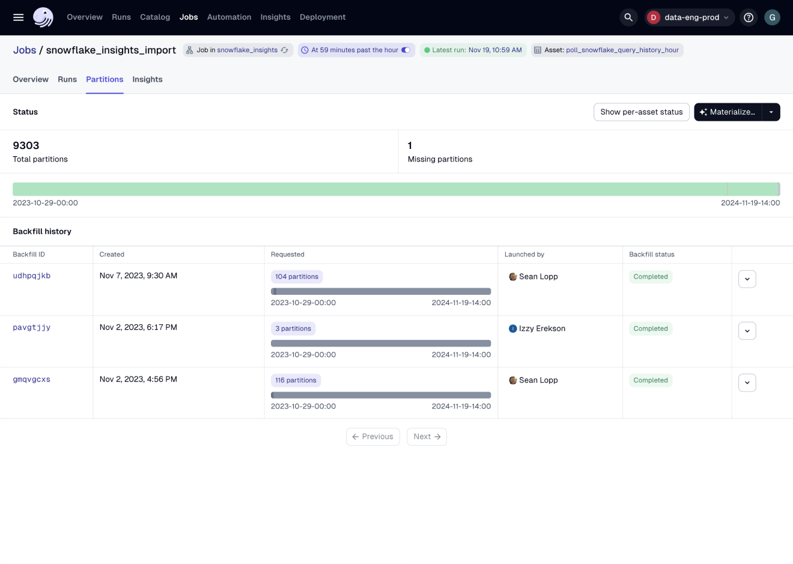The image size is (793, 564).
Task: Click the G user avatar
Action: (772, 17)
